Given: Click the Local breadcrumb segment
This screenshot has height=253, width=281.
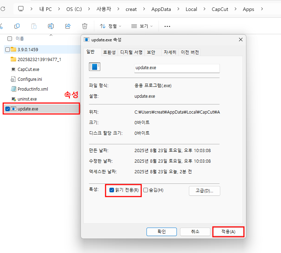Looking at the screenshot, I should [191, 9].
